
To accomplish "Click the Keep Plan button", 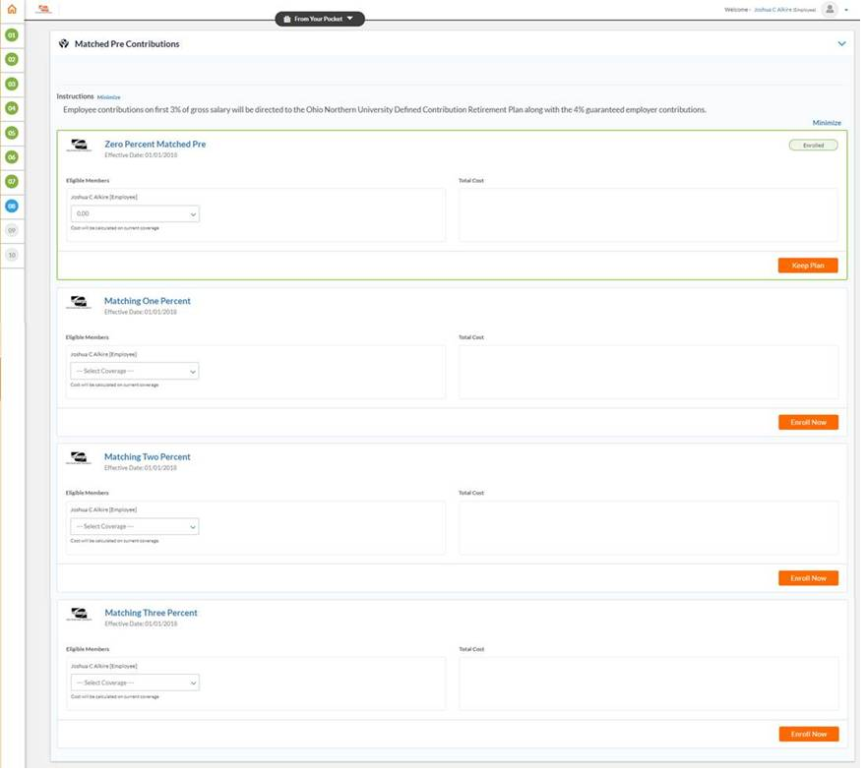I will pos(808,266).
